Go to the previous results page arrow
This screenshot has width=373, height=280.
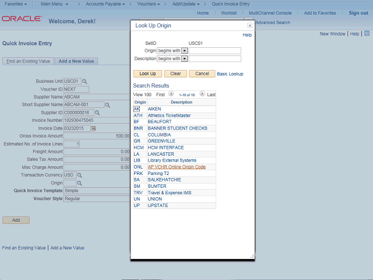[171, 94]
